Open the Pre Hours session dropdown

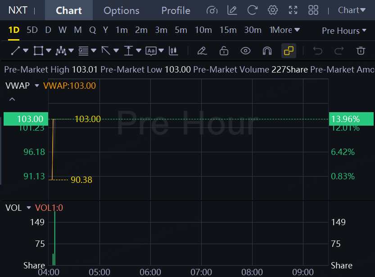pos(344,31)
